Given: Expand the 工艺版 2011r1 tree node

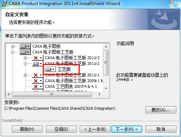Looking at the screenshot, I should pos(25,75).
